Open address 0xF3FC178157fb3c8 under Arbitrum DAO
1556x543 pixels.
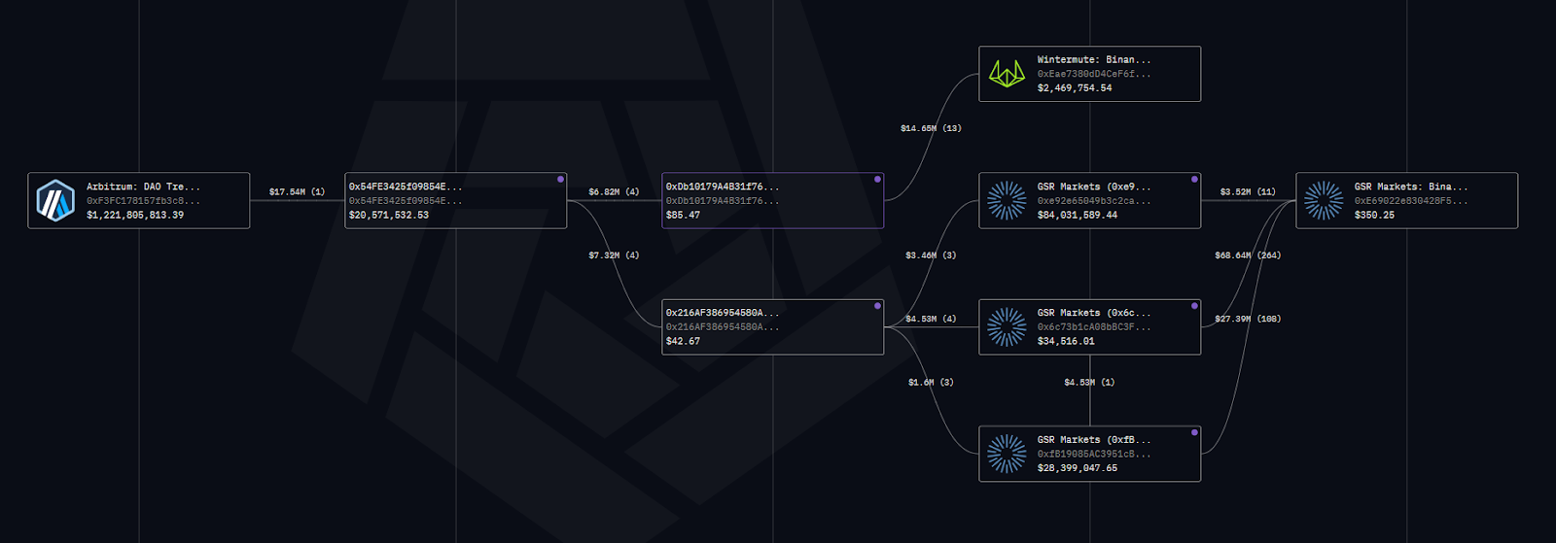click(x=143, y=201)
